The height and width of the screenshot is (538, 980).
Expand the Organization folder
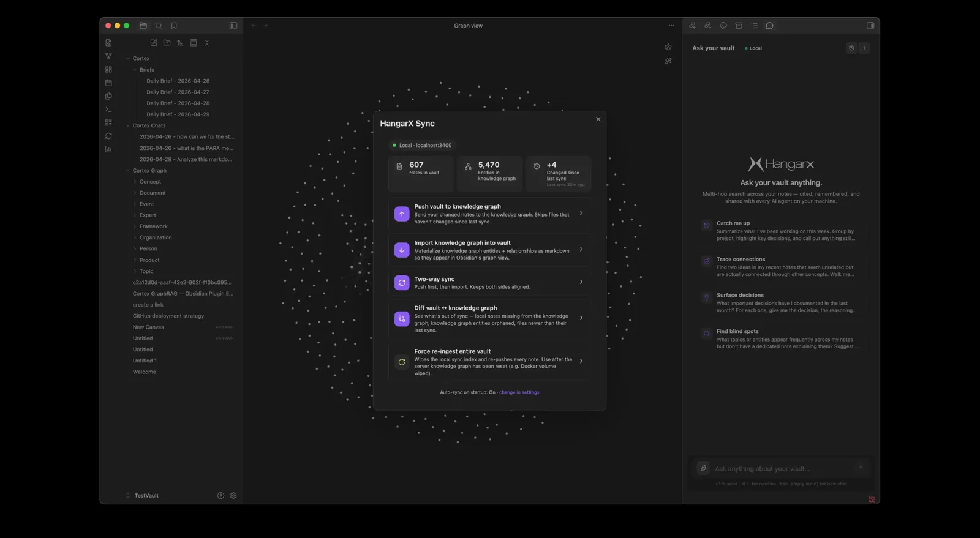click(x=135, y=237)
